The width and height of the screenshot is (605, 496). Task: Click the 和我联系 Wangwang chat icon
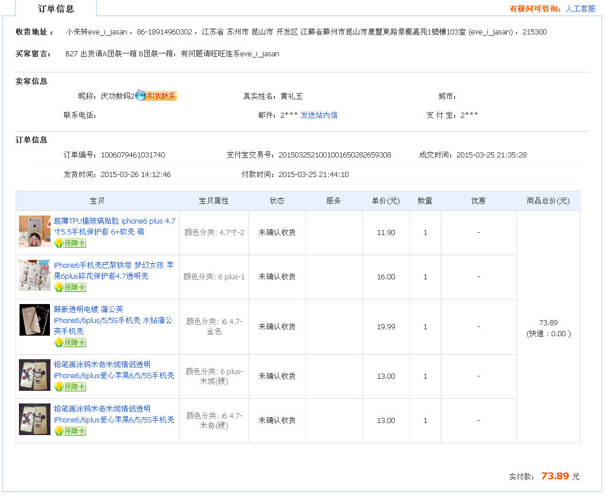coord(156,96)
